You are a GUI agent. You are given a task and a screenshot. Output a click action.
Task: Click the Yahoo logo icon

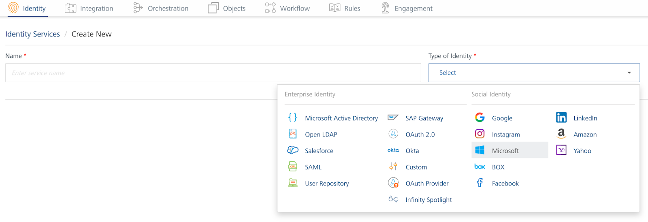[x=561, y=150]
